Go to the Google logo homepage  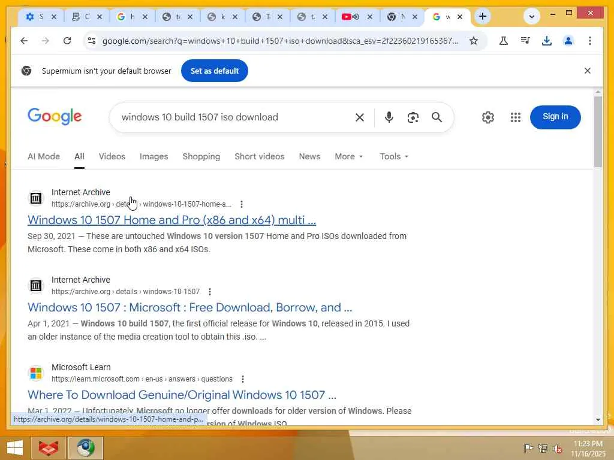[x=55, y=117]
